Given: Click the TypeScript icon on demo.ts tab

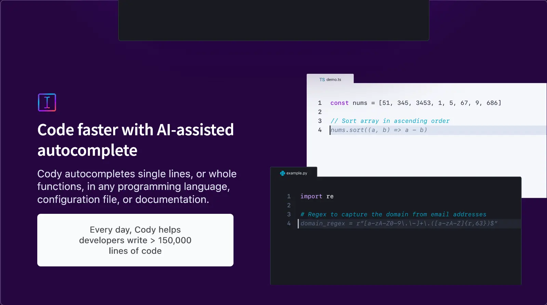Looking at the screenshot, I should pos(322,80).
